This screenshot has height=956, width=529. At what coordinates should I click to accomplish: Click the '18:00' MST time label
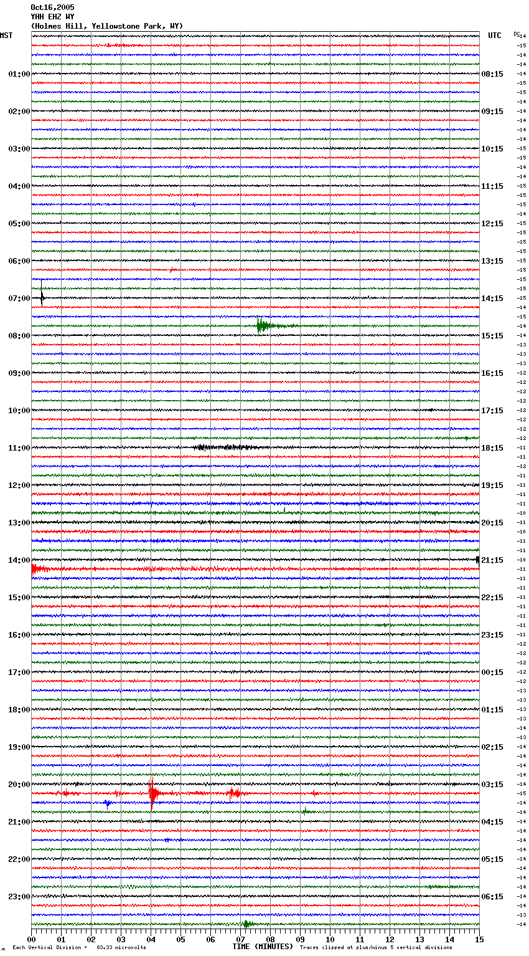click(x=19, y=710)
